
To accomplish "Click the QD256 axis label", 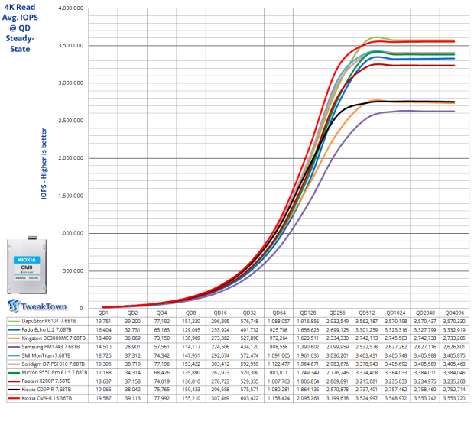I will [x=337, y=313].
